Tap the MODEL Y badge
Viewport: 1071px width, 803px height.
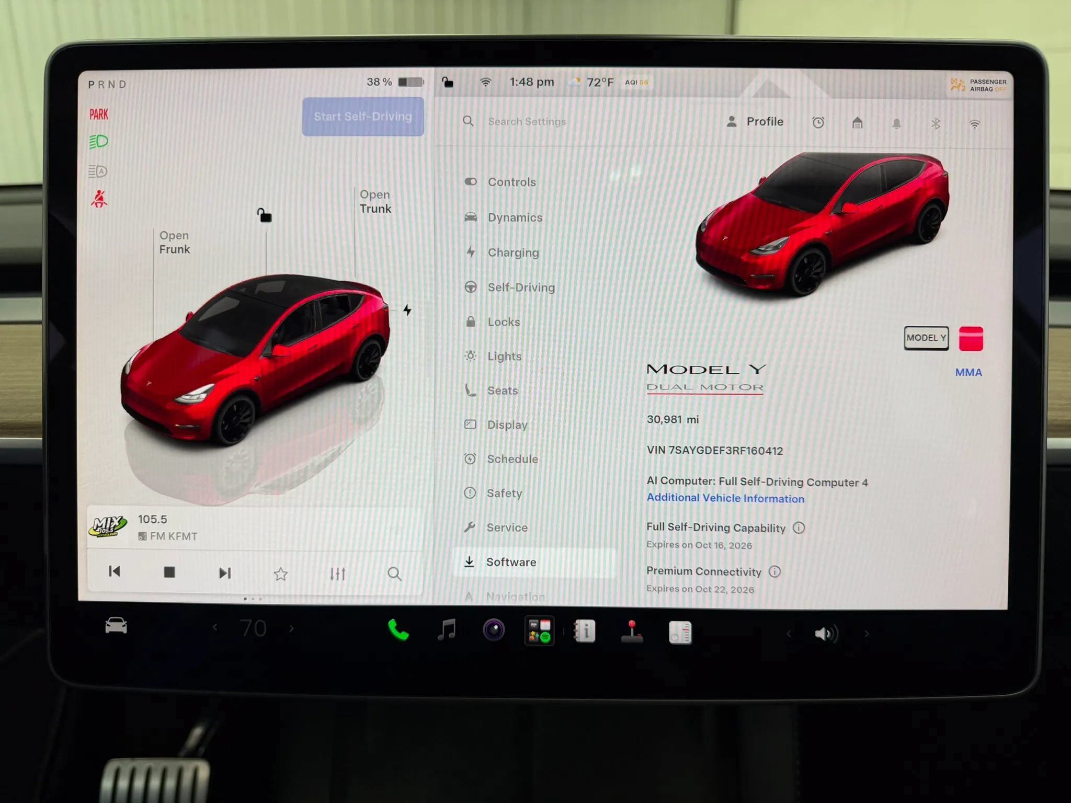(926, 338)
